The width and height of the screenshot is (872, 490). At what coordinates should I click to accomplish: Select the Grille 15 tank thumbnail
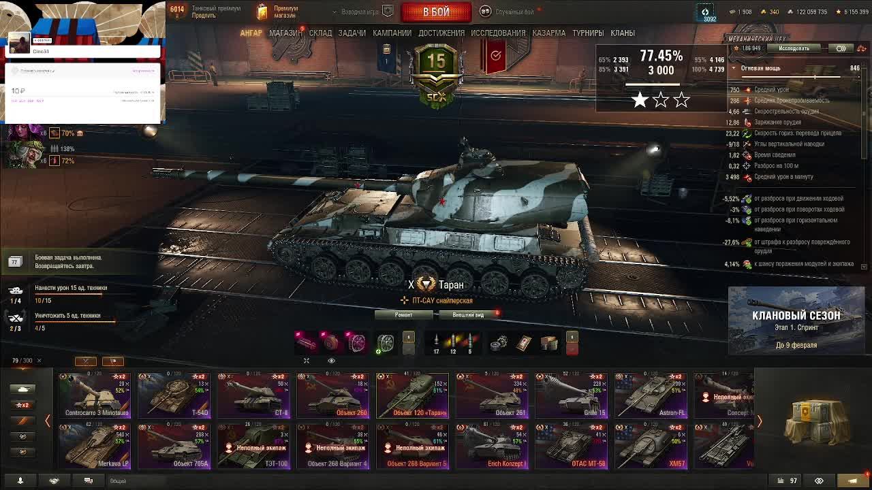point(571,395)
